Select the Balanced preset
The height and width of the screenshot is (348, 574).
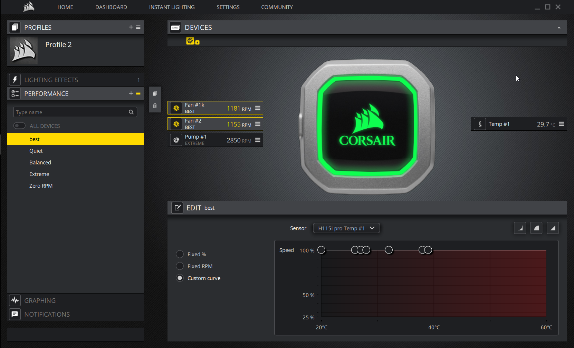coord(75,162)
